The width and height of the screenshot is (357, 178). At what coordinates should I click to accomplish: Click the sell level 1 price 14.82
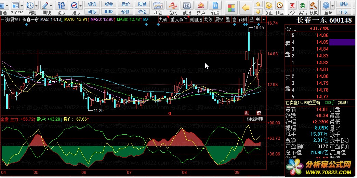coord(322,63)
